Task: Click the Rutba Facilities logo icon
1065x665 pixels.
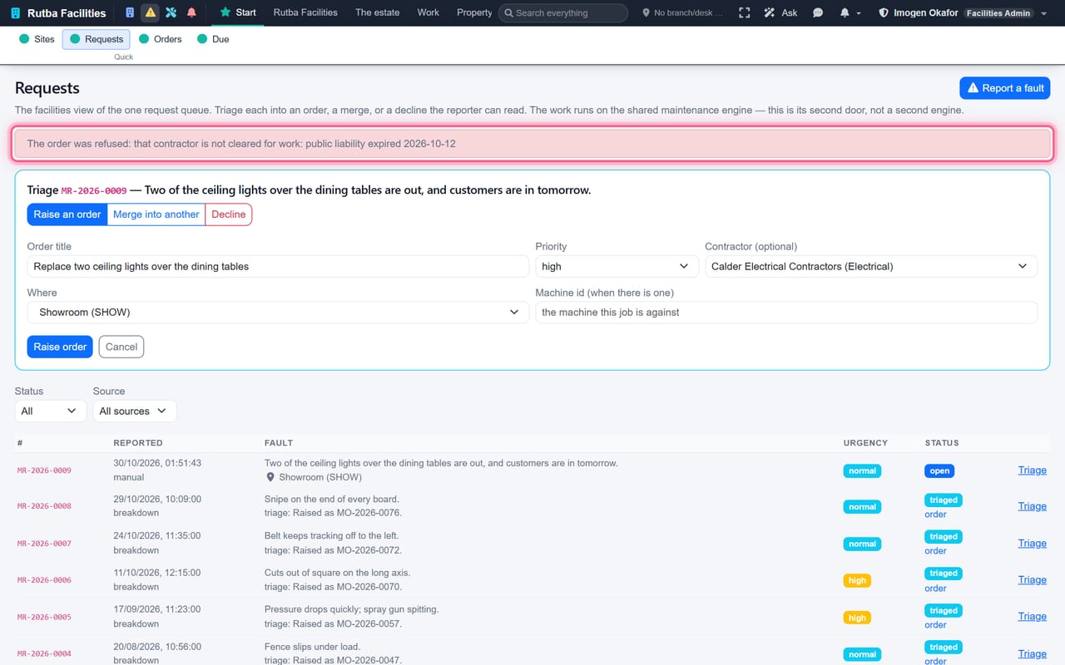Action: (15, 13)
